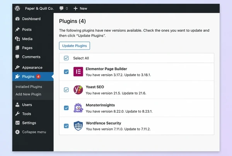Click the Elementor Page Builder title
Image resolution: width=232 pixels, height=156 pixels.
106,69
